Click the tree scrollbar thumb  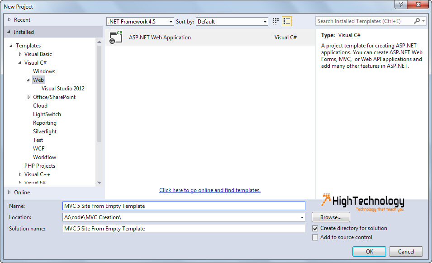[99, 94]
